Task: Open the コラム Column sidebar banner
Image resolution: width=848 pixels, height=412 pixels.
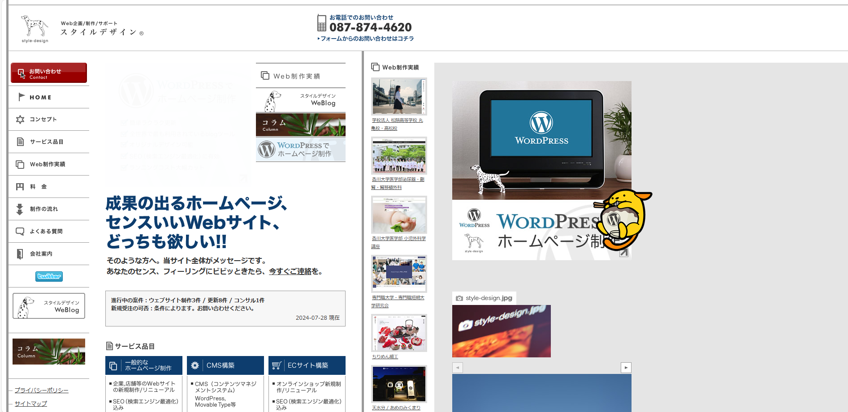Action: (49, 352)
